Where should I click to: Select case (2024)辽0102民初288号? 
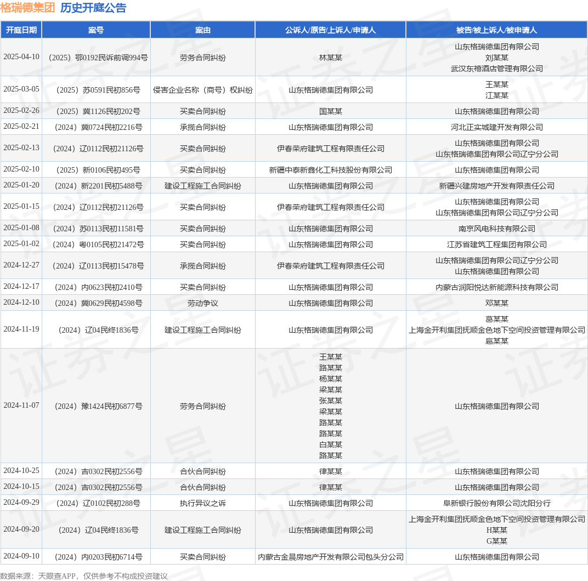point(98,503)
